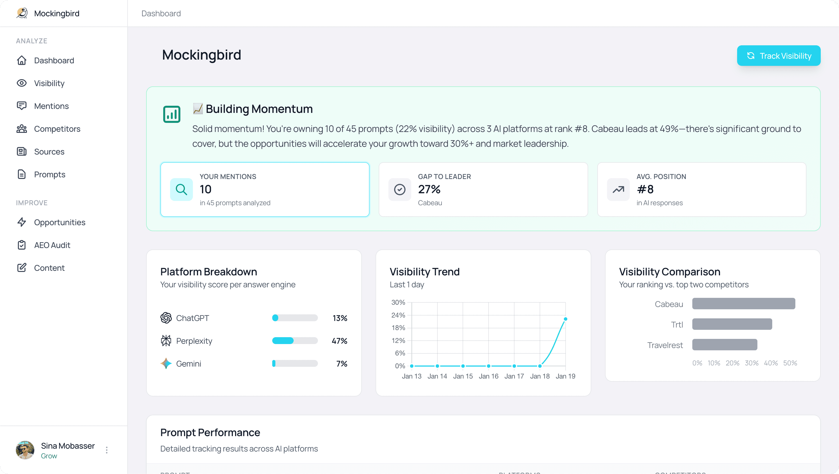Click the Mockingbird bird logo icon
839x474 pixels.
22,13
